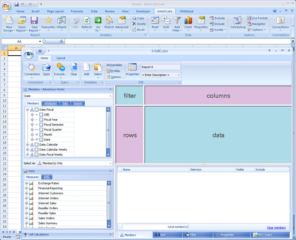
Task: Click the Isolate button
Action: coord(218,30)
